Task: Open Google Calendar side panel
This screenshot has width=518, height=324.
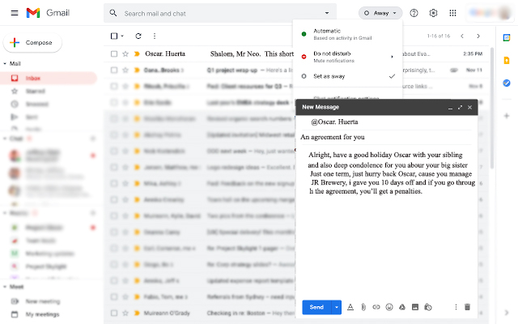Action: tap(507, 37)
